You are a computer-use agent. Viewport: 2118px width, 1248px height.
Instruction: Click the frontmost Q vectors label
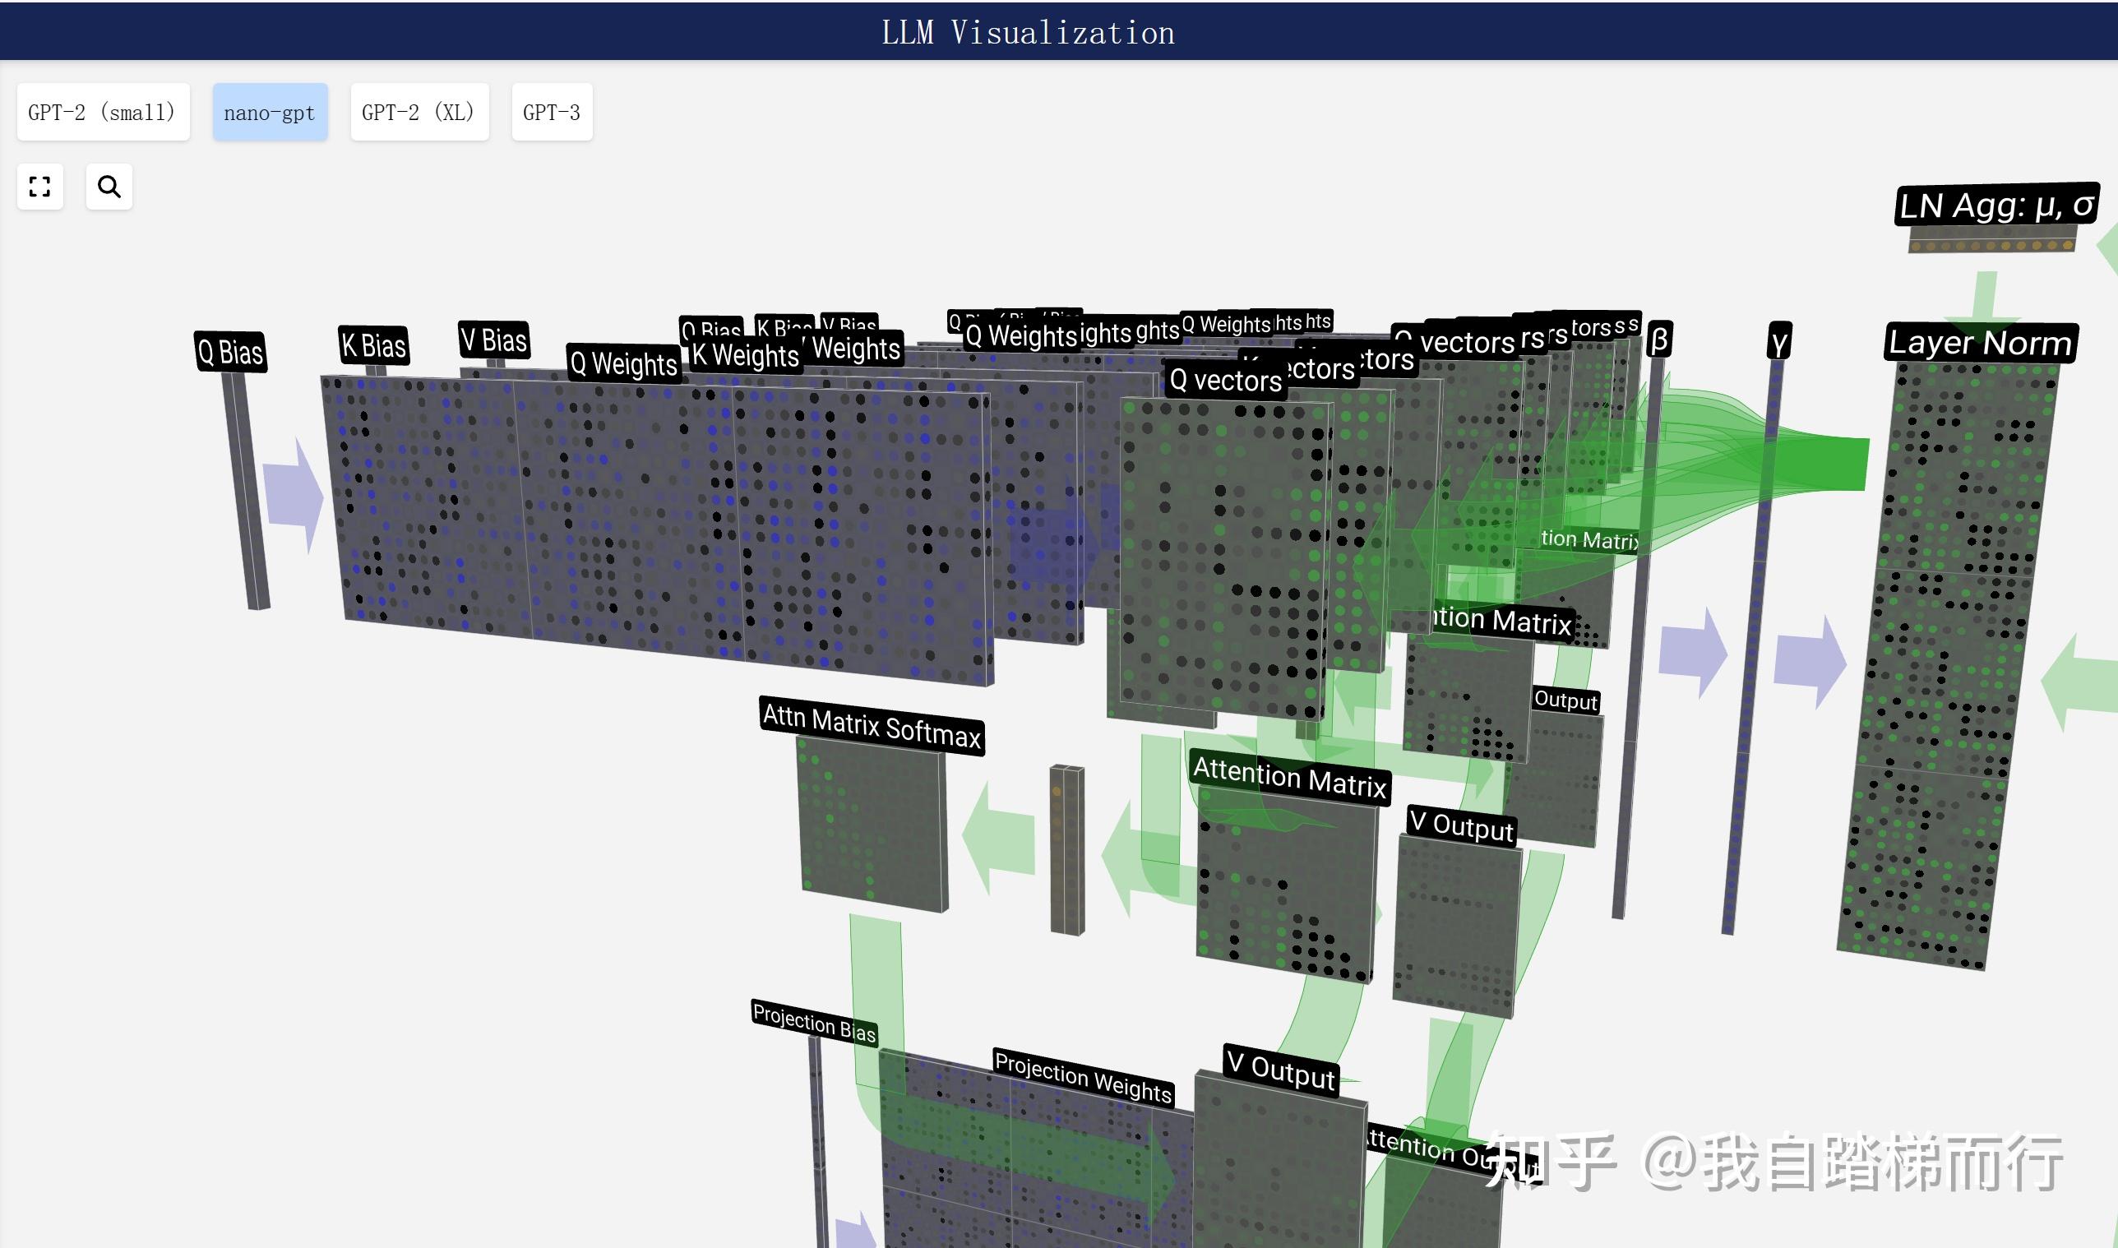click(1225, 380)
